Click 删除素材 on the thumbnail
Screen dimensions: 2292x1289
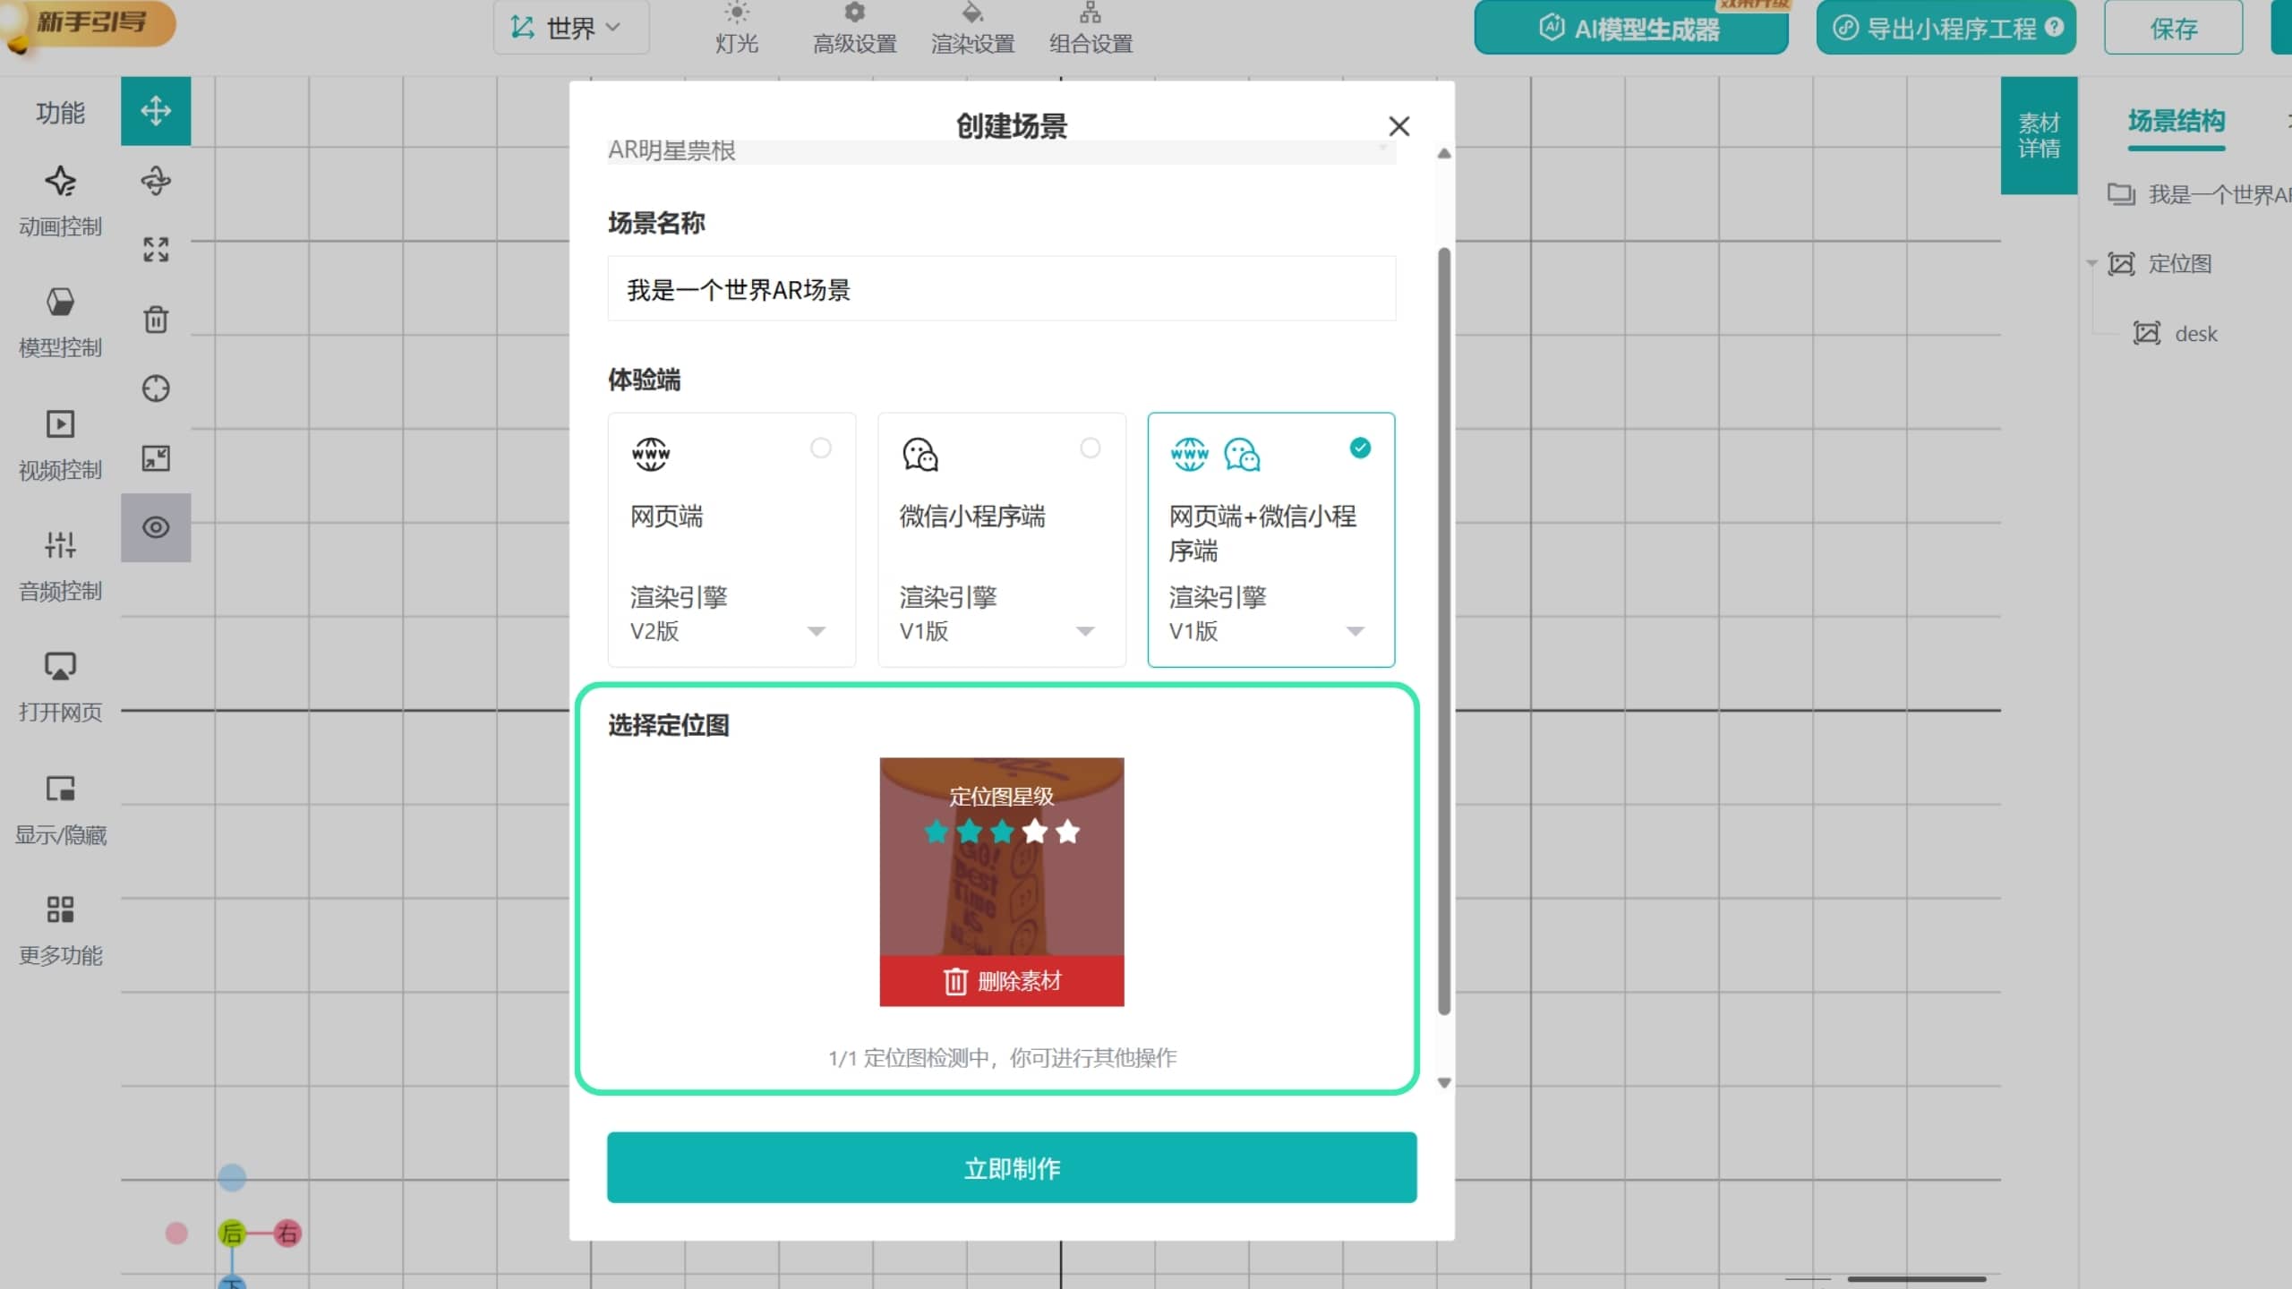tap(1001, 981)
